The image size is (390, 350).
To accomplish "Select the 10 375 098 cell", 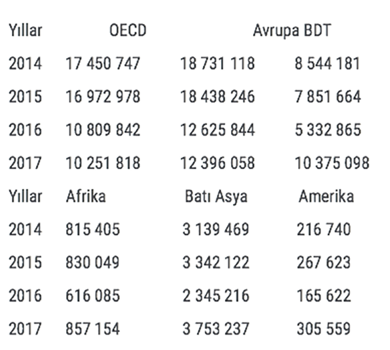I will tap(331, 163).
